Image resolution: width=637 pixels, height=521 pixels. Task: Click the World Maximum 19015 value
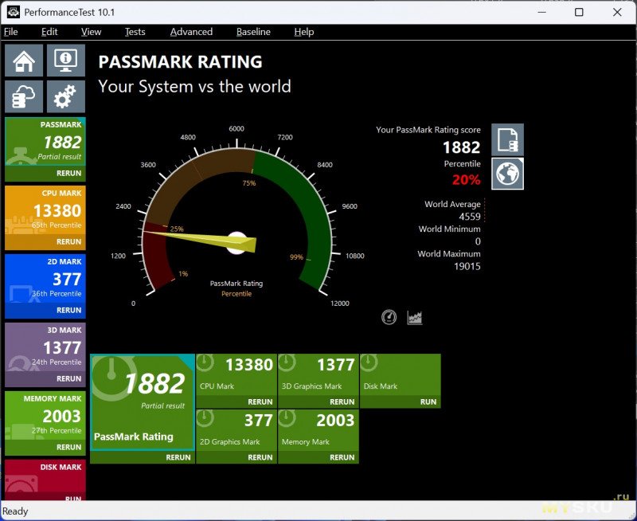pyautogui.click(x=467, y=266)
